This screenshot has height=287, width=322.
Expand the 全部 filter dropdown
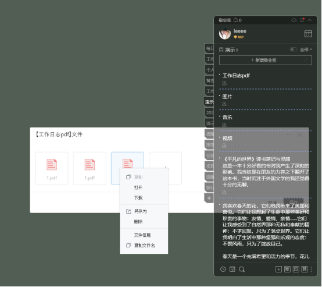(x=306, y=49)
